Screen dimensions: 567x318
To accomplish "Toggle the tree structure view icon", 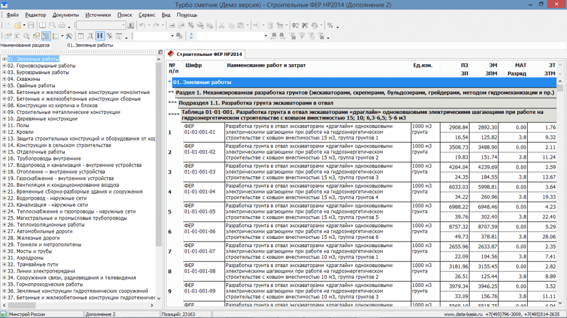I will 46,36.
